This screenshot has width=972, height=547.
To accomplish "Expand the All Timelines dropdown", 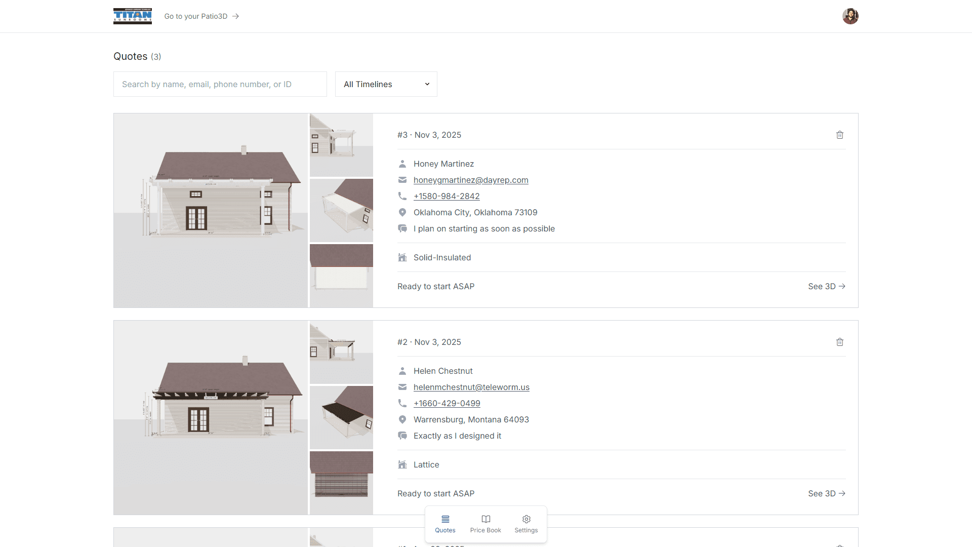I will (386, 84).
